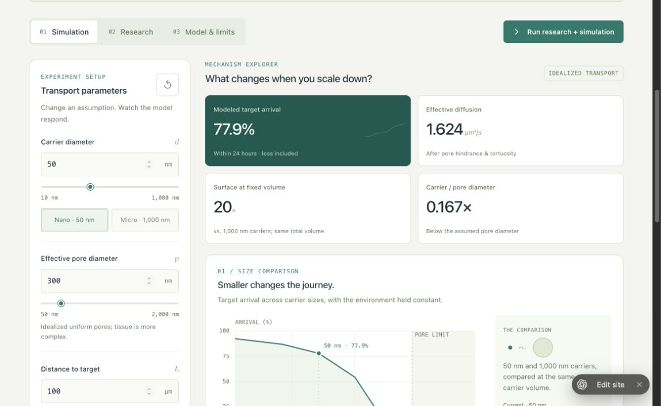Dismiss the Edit site pill with X
Screen dimensions: 661x406
click(x=639, y=385)
